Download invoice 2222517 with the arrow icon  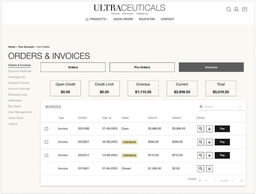click(x=209, y=155)
